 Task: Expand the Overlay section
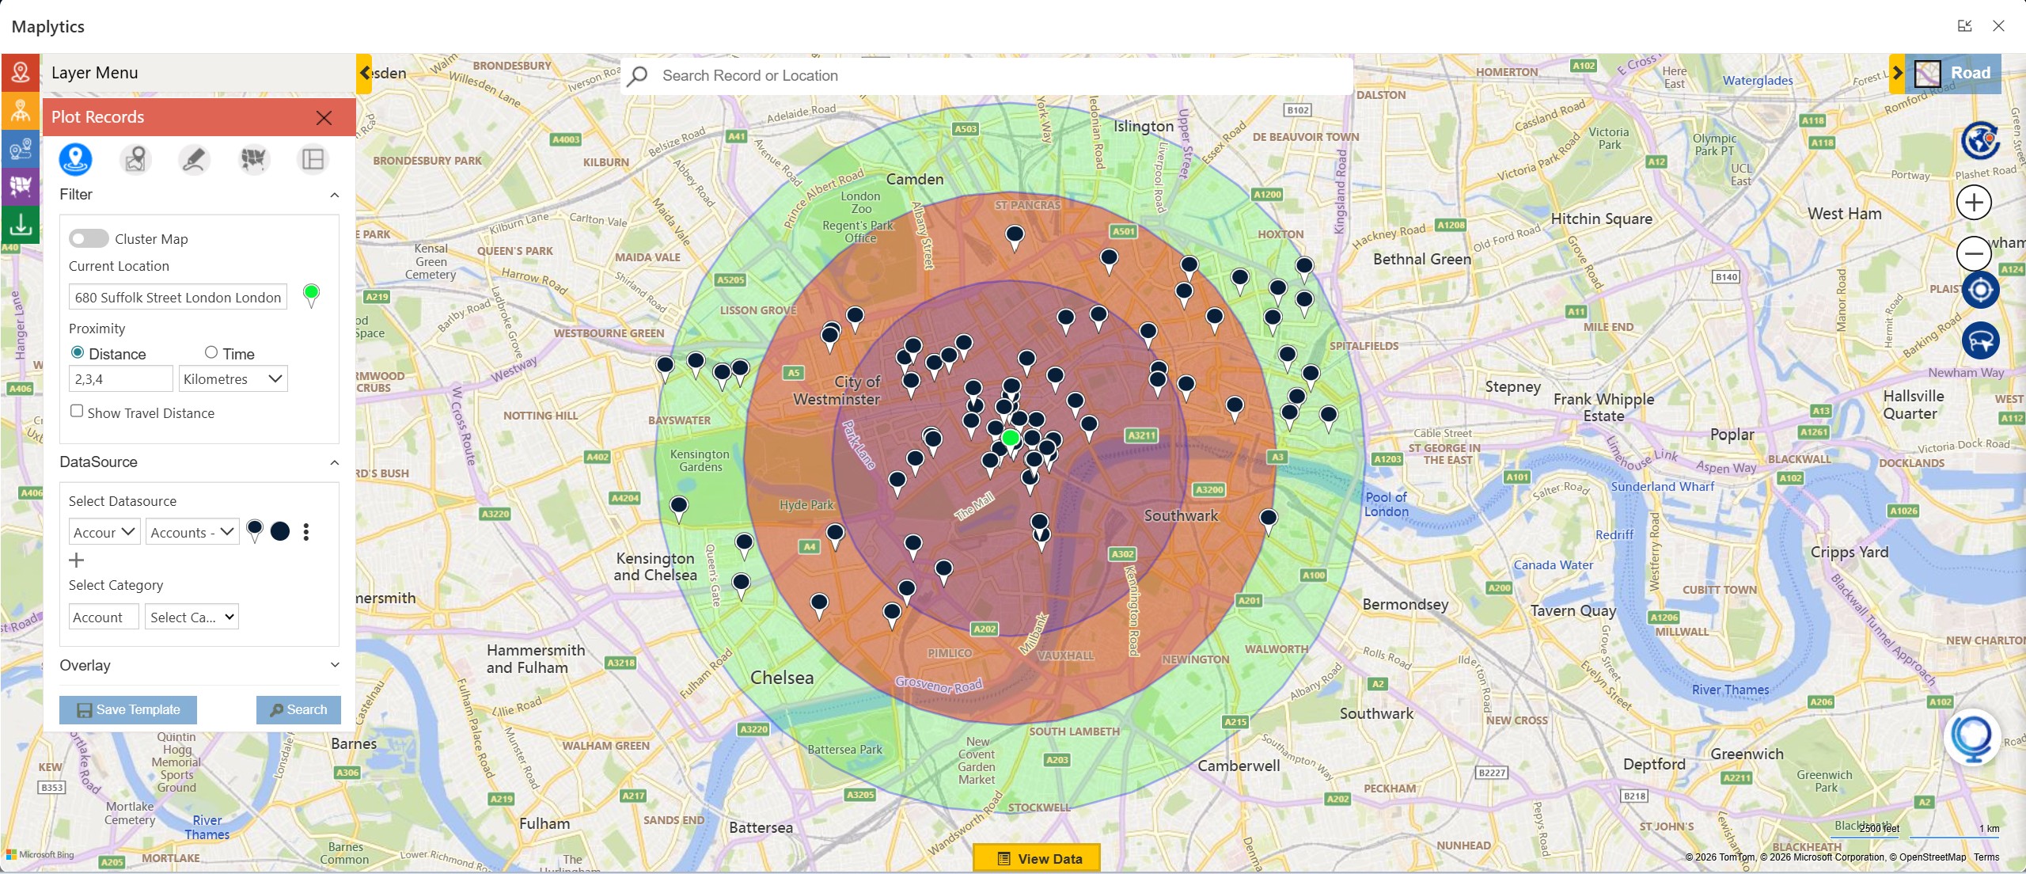pos(335,665)
